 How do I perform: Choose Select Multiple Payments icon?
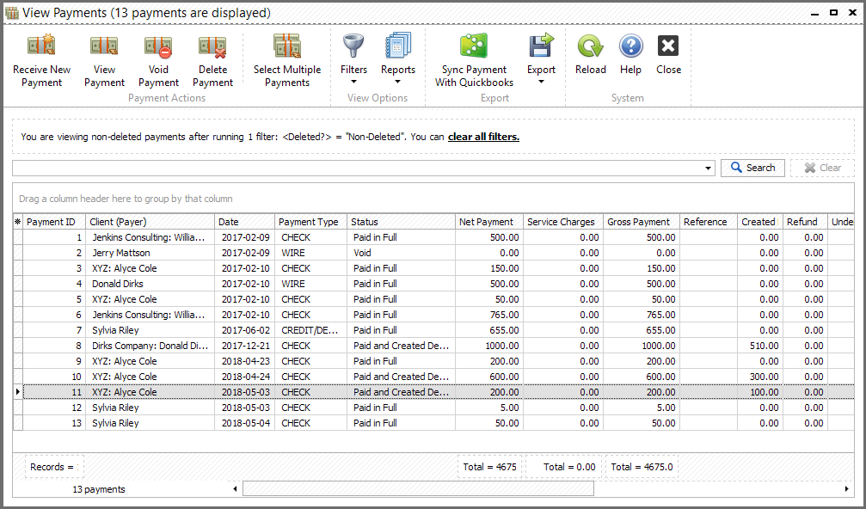(287, 46)
